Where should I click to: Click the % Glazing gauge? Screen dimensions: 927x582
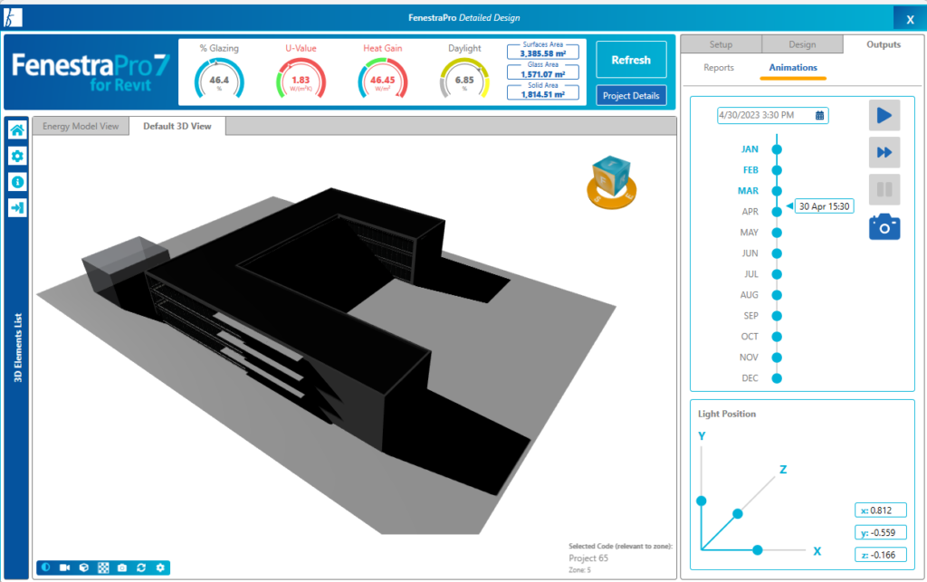tap(219, 79)
